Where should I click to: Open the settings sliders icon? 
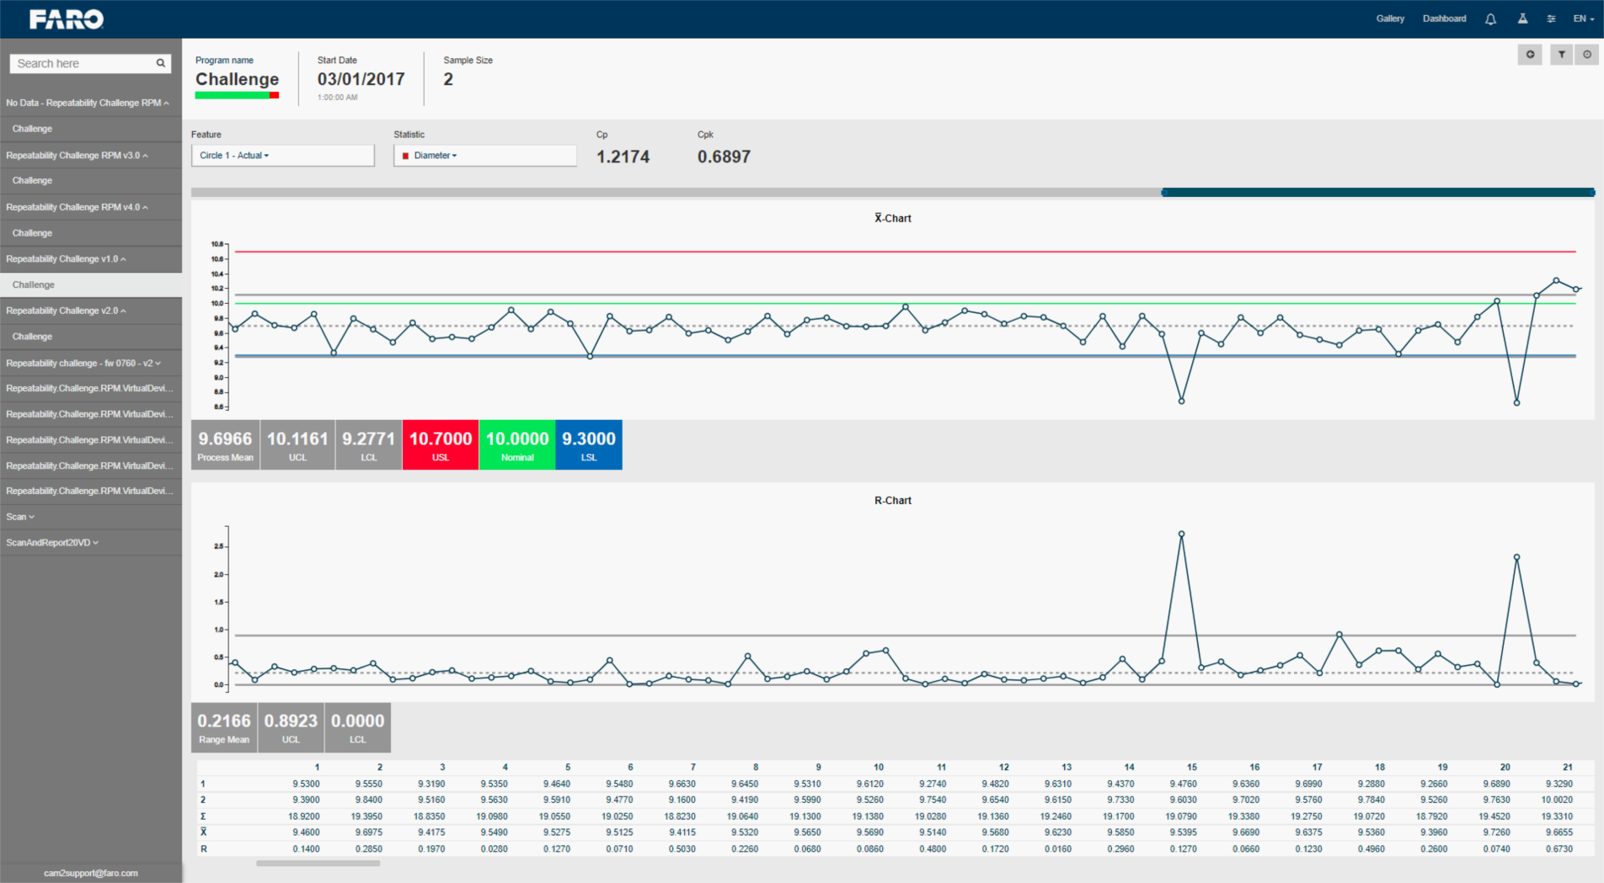tap(1551, 19)
